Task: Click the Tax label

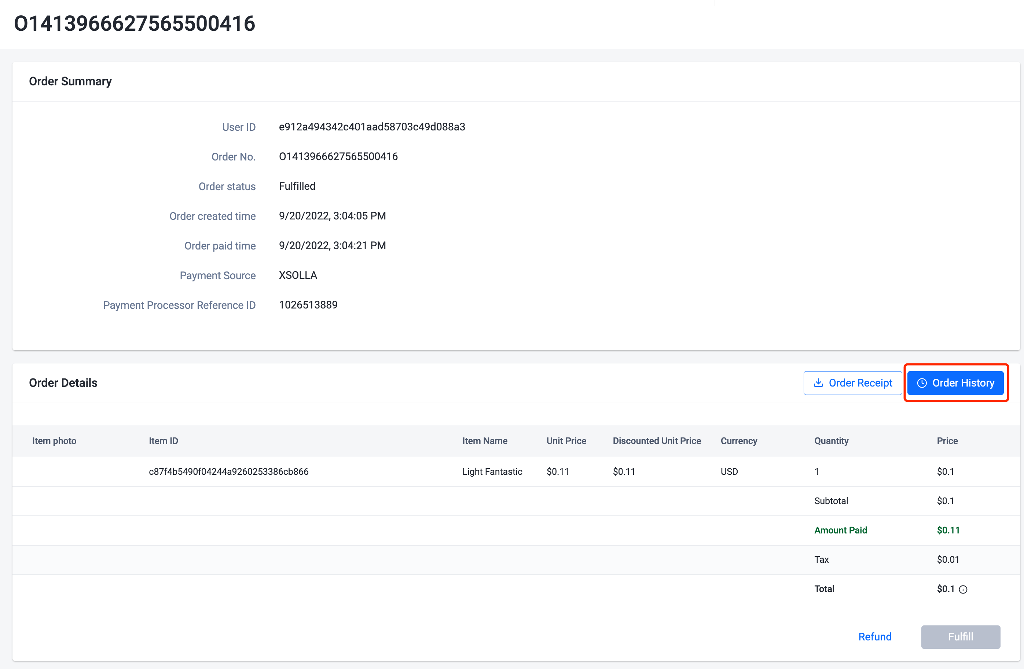Action: (x=821, y=559)
